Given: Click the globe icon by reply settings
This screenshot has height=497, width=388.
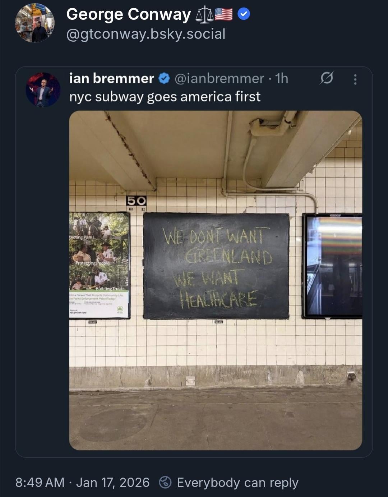Looking at the screenshot, I should pyautogui.click(x=165, y=482).
